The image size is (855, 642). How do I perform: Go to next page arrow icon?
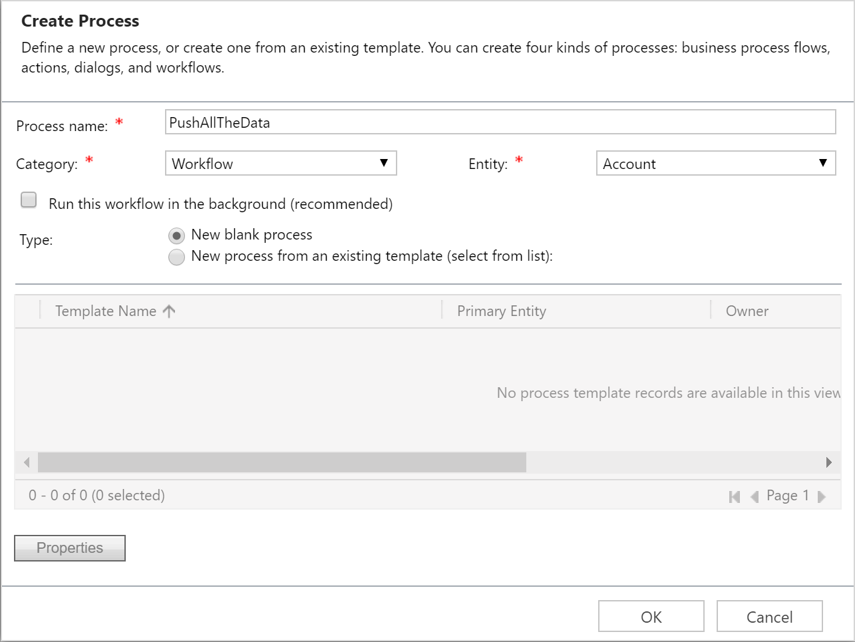pyautogui.click(x=822, y=496)
